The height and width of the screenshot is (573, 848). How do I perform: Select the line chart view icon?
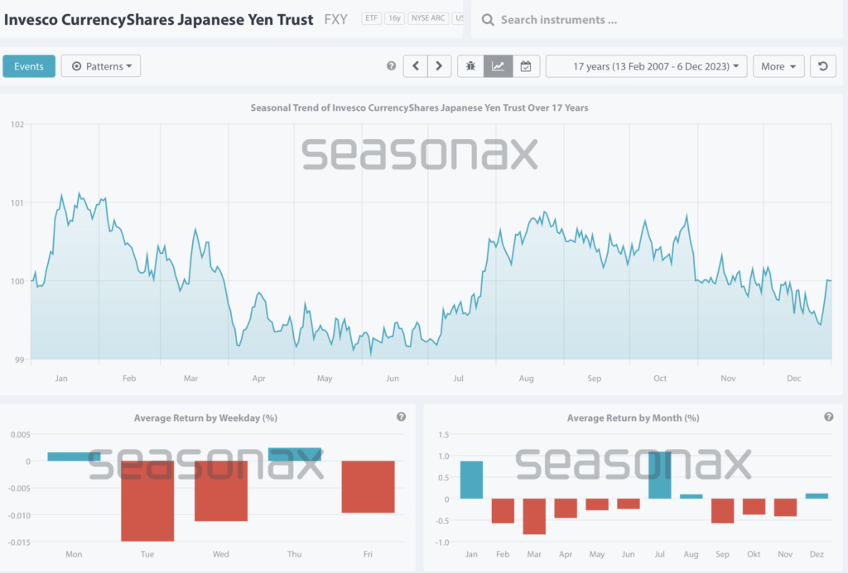click(498, 66)
